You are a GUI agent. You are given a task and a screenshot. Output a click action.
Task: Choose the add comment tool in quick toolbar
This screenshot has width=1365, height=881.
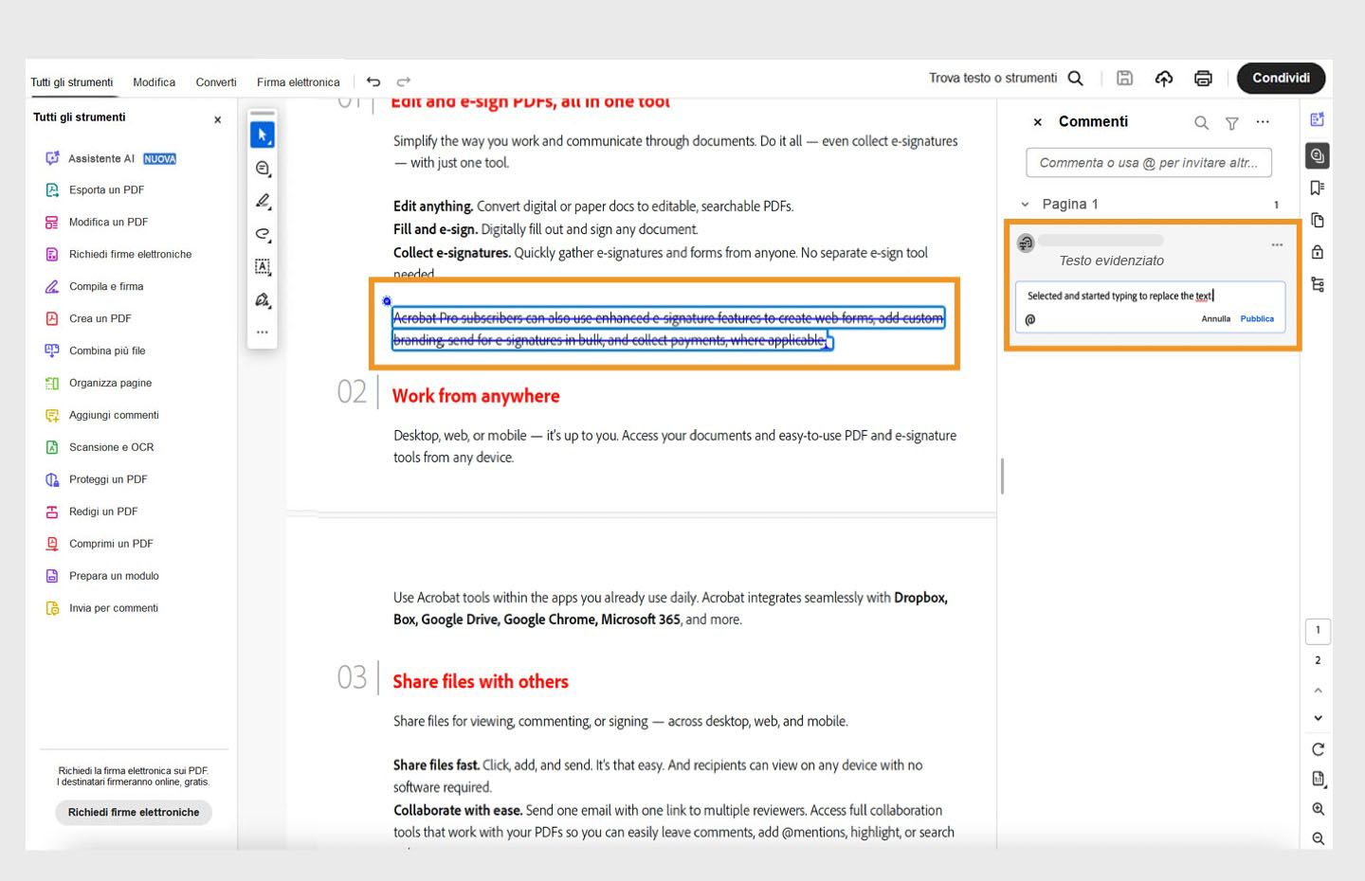tap(263, 169)
